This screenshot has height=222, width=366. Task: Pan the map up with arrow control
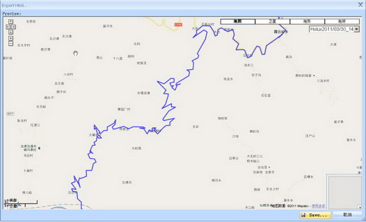11,22
